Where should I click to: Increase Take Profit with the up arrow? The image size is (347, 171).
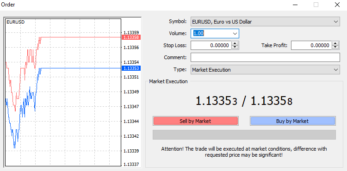click(x=336, y=43)
